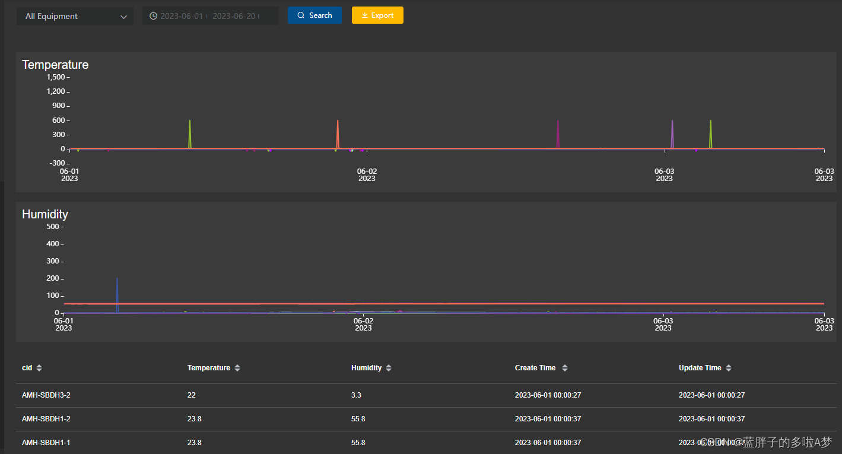Open the All Equipment dropdown
Viewport: 842px width, 454px height.
click(75, 16)
